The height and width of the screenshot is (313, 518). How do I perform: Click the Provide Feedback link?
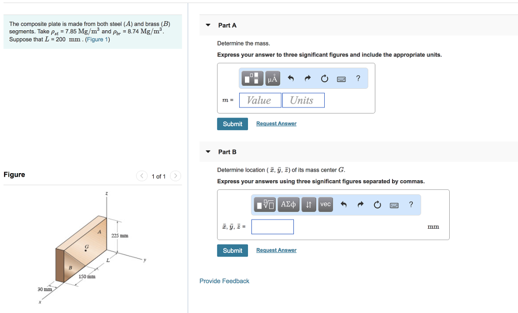224,281
